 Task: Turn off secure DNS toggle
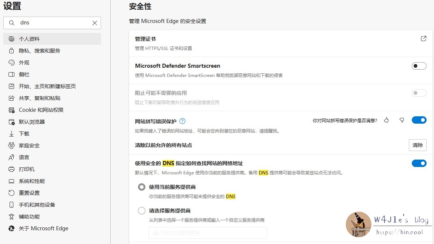pyautogui.click(x=419, y=163)
